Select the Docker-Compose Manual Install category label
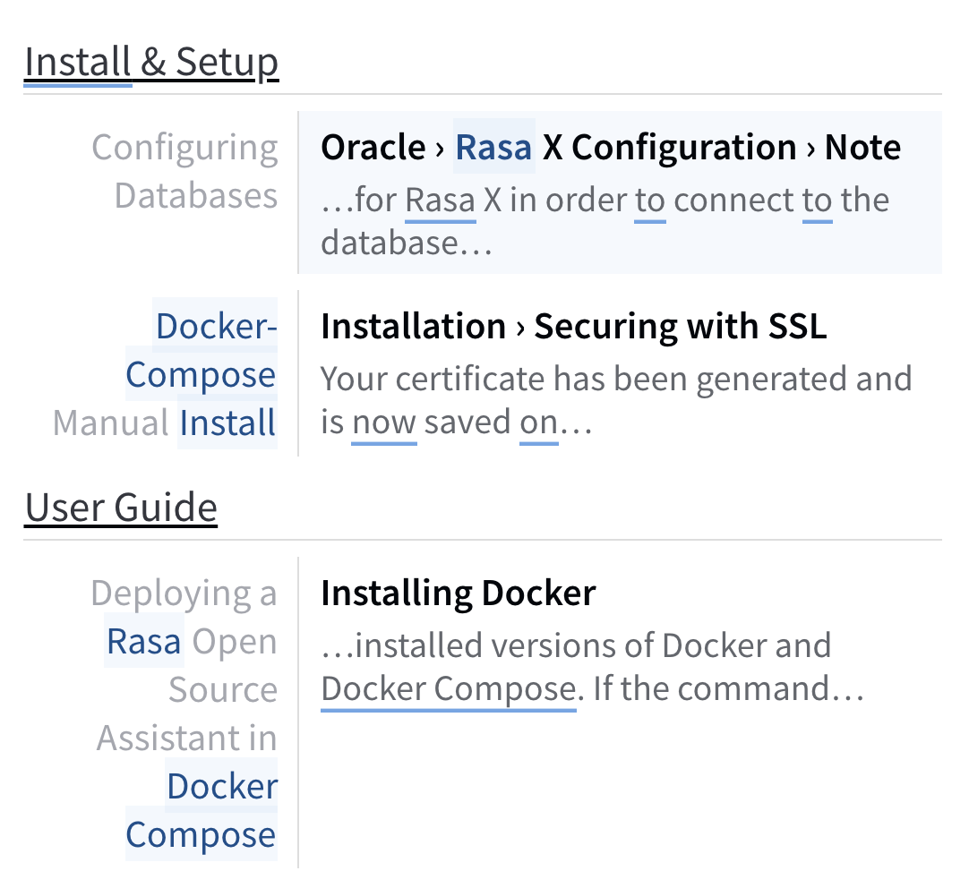The image size is (969, 888). (x=201, y=374)
